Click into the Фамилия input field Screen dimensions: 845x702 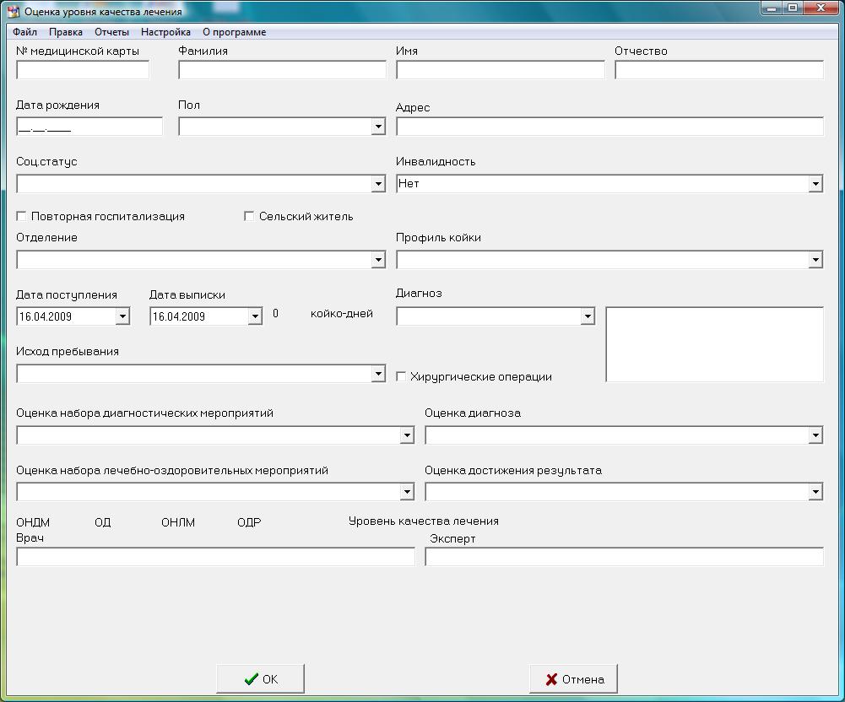[x=282, y=70]
